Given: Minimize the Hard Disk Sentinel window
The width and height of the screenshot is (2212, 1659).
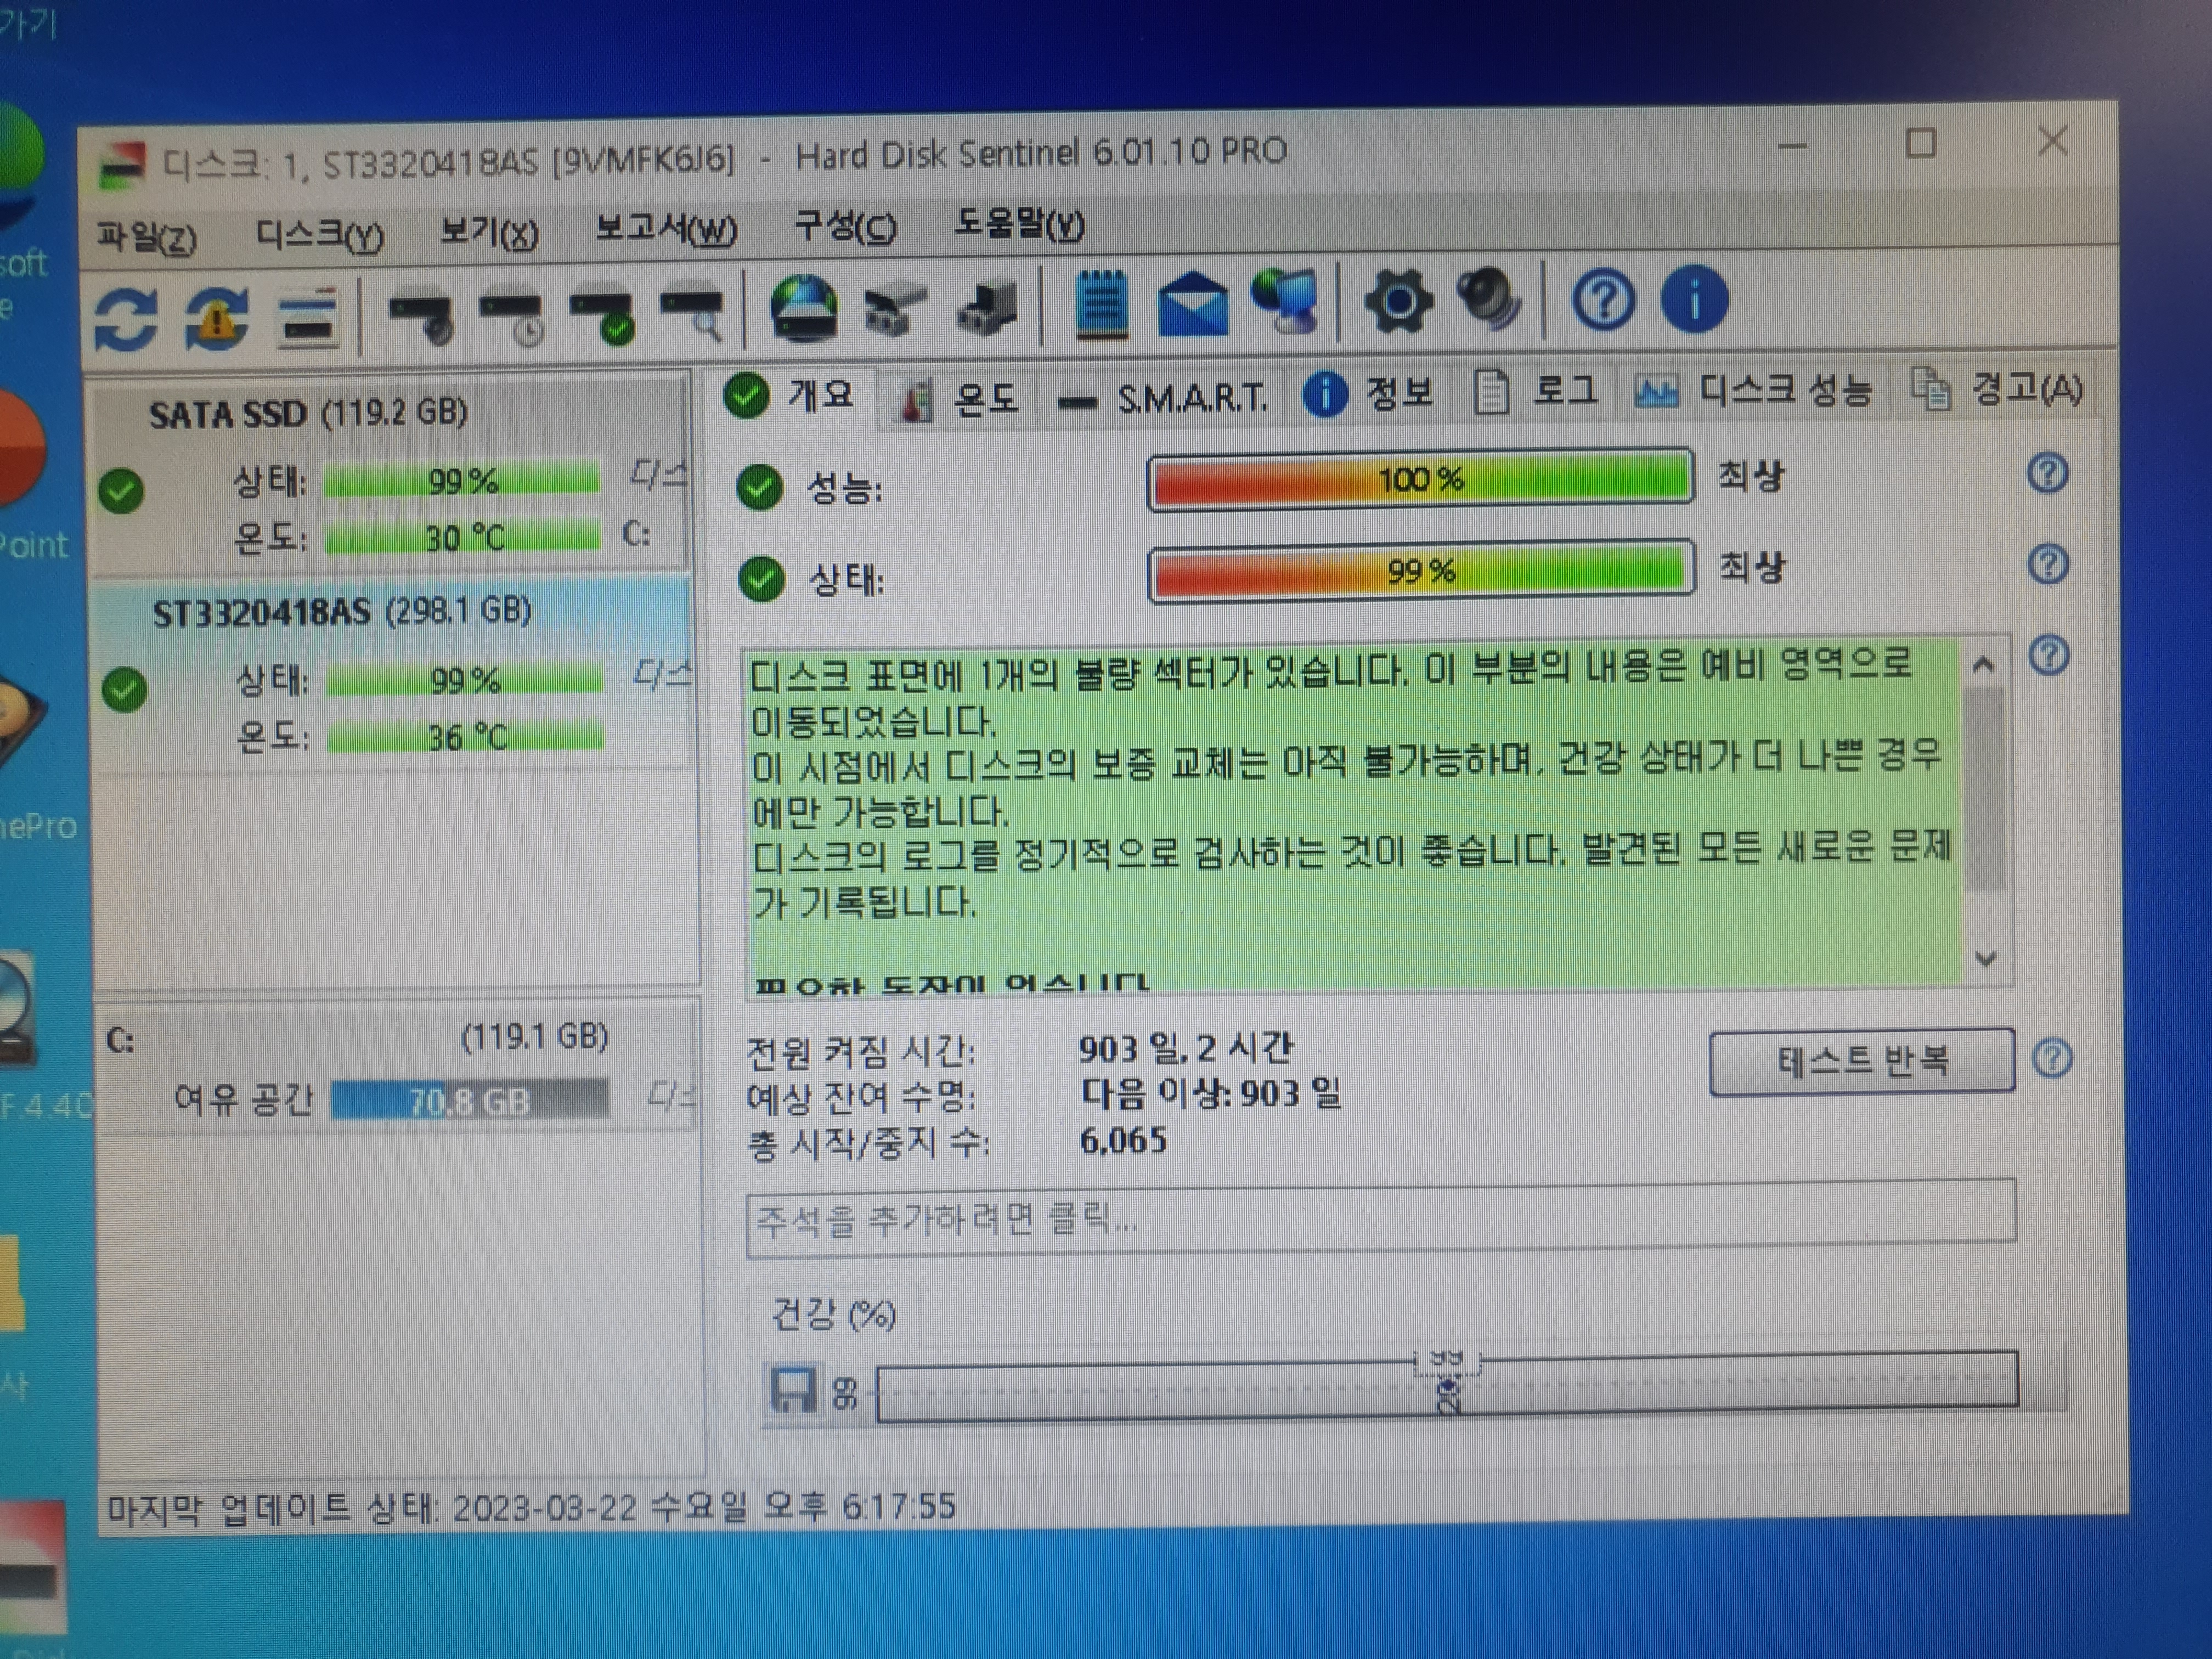Looking at the screenshot, I should (x=1792, y=146).
